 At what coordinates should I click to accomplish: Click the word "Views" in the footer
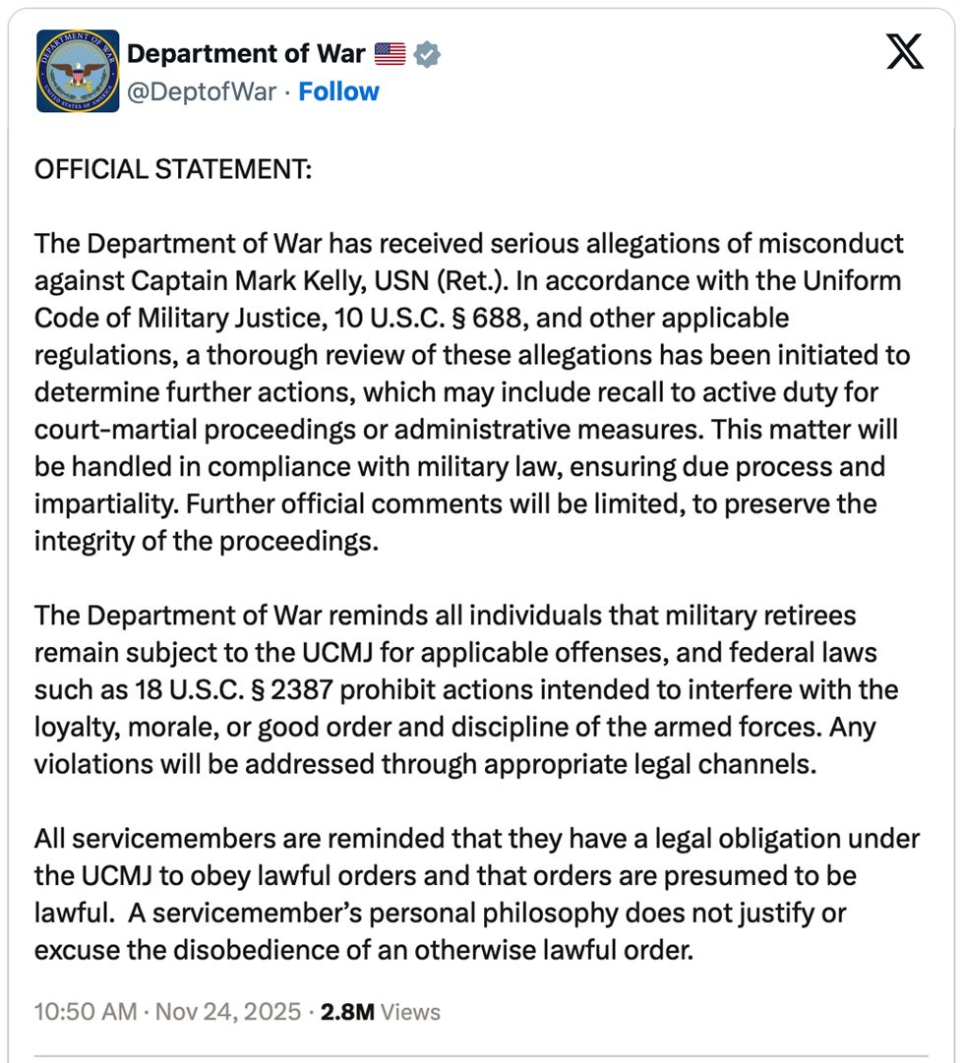click(x=410, y=1011)
